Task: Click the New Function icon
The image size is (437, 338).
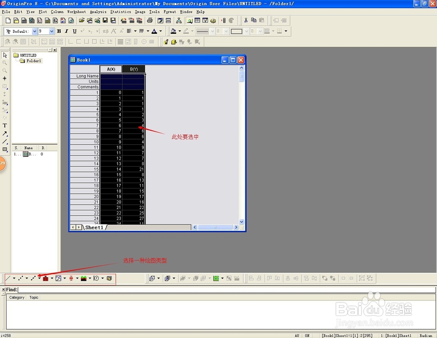Action: point(55,21)
